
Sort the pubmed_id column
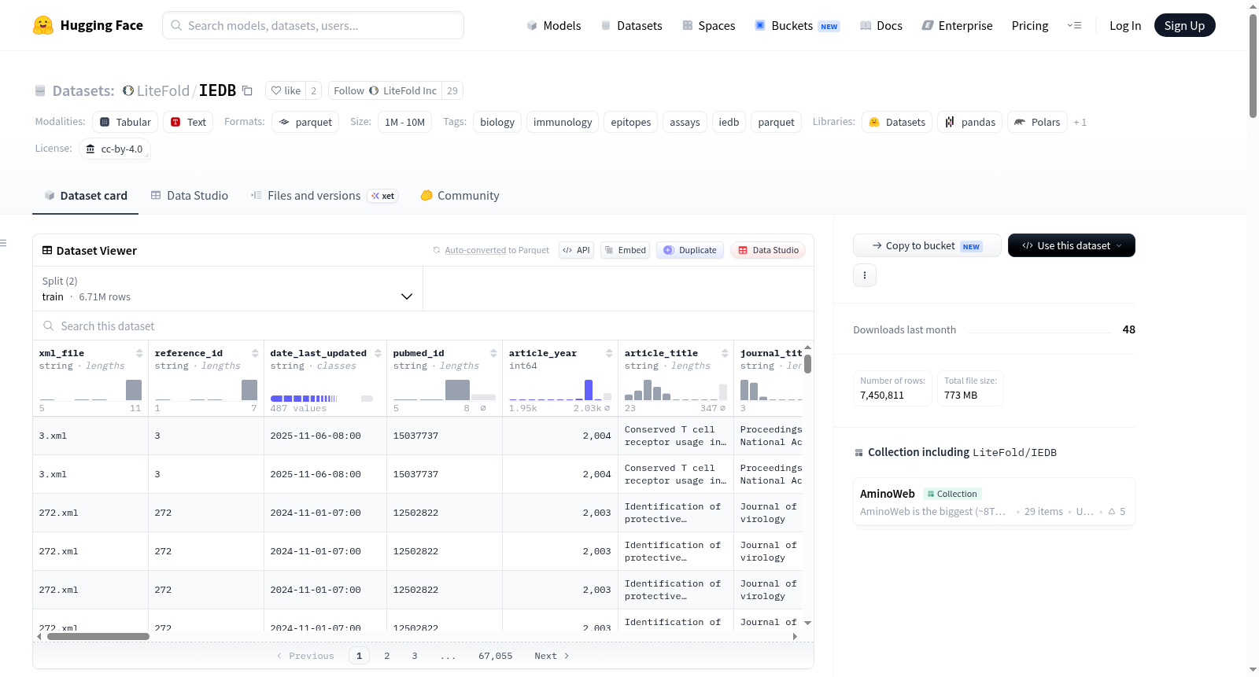pyautogui.click(x=493, y=353)
